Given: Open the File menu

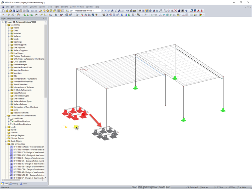Looking at the screenshot, I should [7, 7].
